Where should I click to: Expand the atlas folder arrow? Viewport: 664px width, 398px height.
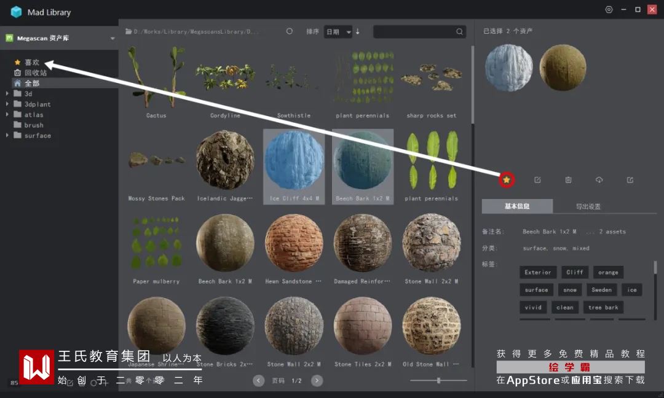(7, 115)
